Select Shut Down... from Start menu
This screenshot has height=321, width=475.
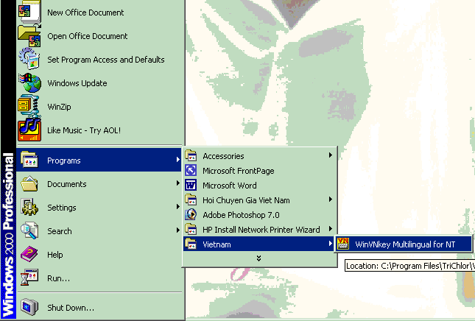70,307
